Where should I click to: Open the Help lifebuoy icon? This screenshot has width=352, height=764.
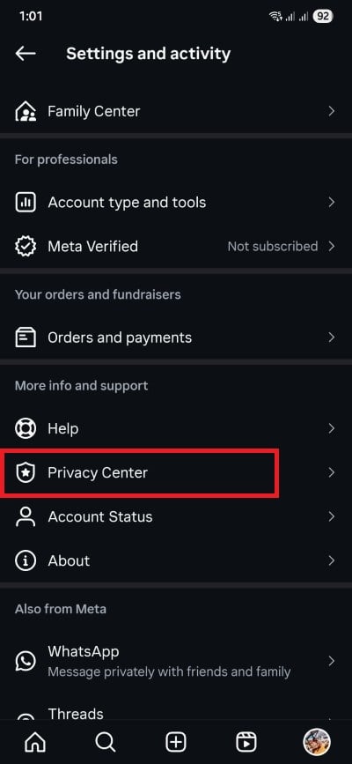[x=26, y=429]
